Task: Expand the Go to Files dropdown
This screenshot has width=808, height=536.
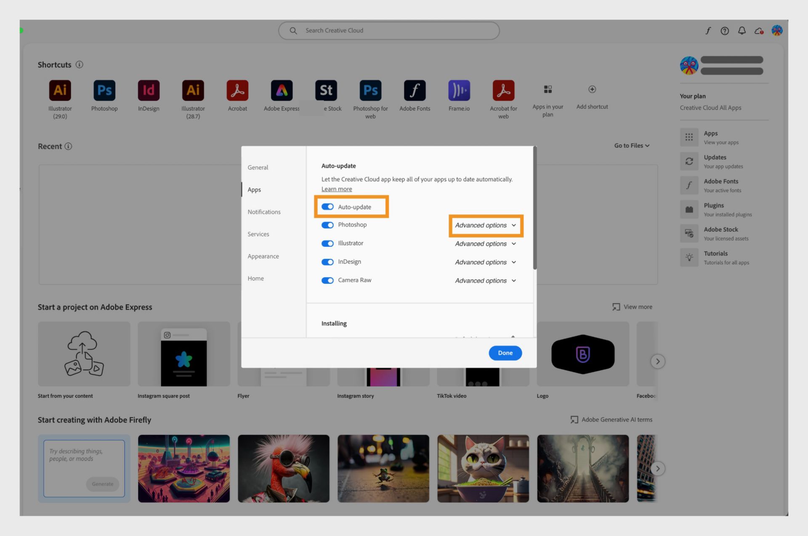Action: pyautogui.click(x=631, y=145)
